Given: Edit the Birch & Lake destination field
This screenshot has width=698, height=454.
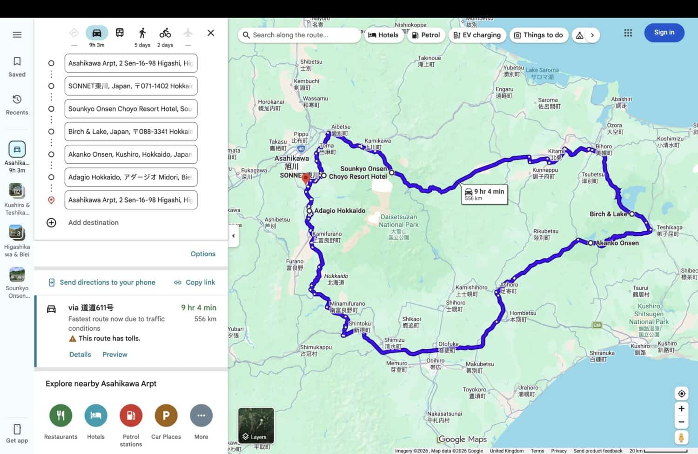Looking at the screenshot, I should coord(131,132).
